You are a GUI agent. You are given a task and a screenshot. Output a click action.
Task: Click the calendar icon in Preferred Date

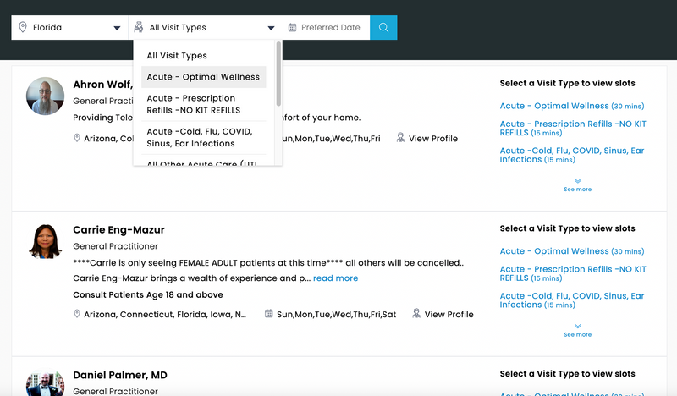(x=292, y=27)
